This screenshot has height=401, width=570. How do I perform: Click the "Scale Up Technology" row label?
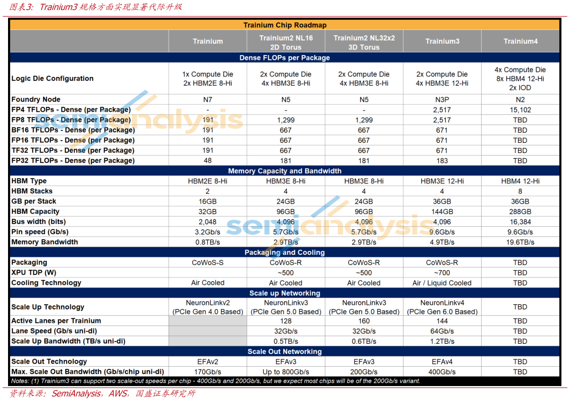tap(48, 307)
